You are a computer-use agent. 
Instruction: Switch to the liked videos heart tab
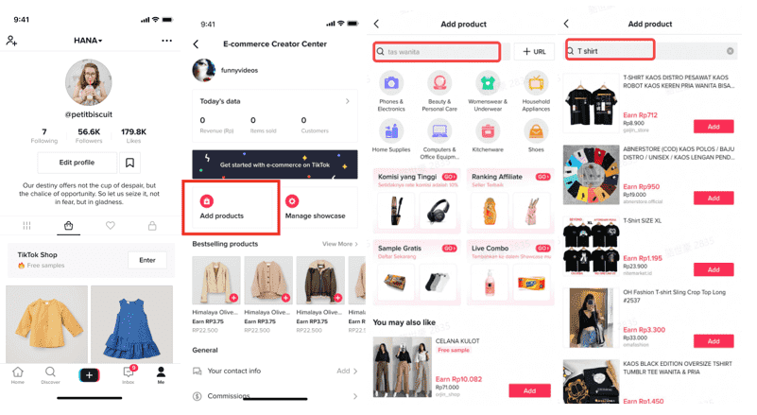click(x=111, y=225)
